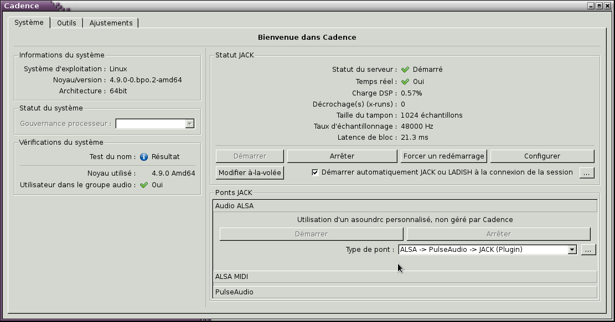Click Démarrer button in Statut JACK
This screenshot has height=322, width=615.
coord(250,156)
